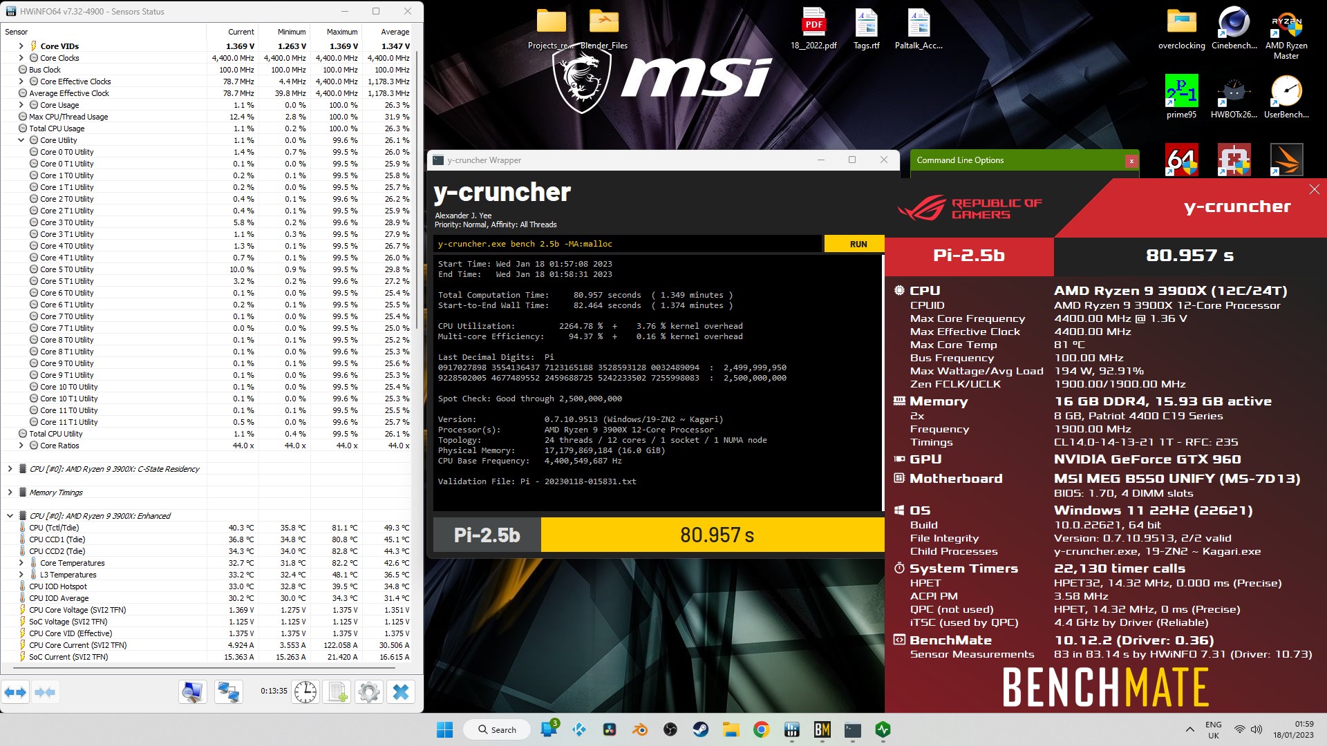Open the overclocking desktop folder
This screenshot has height=746, width=1327.
[1181, 29]
